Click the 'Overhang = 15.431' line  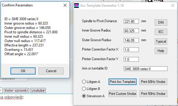click(19, 50)
